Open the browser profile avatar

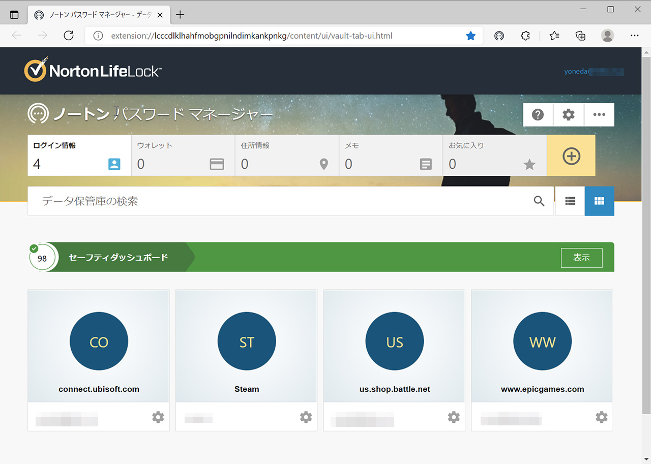pos(607,36)
